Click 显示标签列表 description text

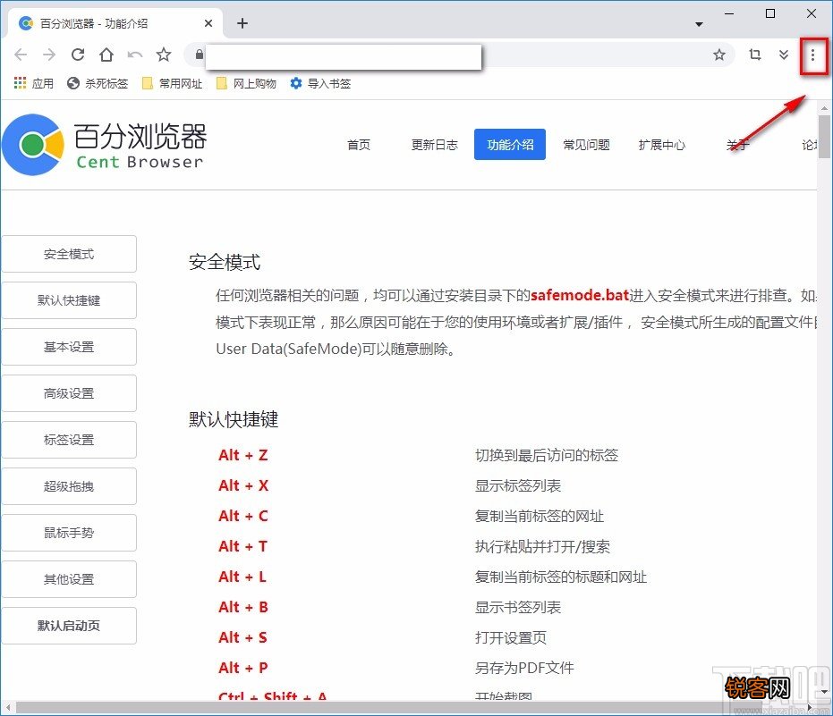point(518,485)
